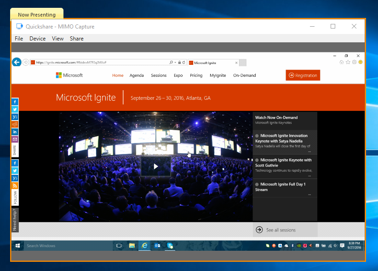The width and height of the screenshot is (378, 271).
Task: Click the Quickshare app icon in title bar
Action: [x=19, y=26]
